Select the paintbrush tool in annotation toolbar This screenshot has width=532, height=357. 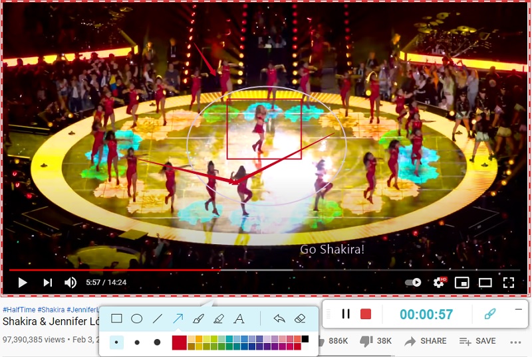[198, 319]
